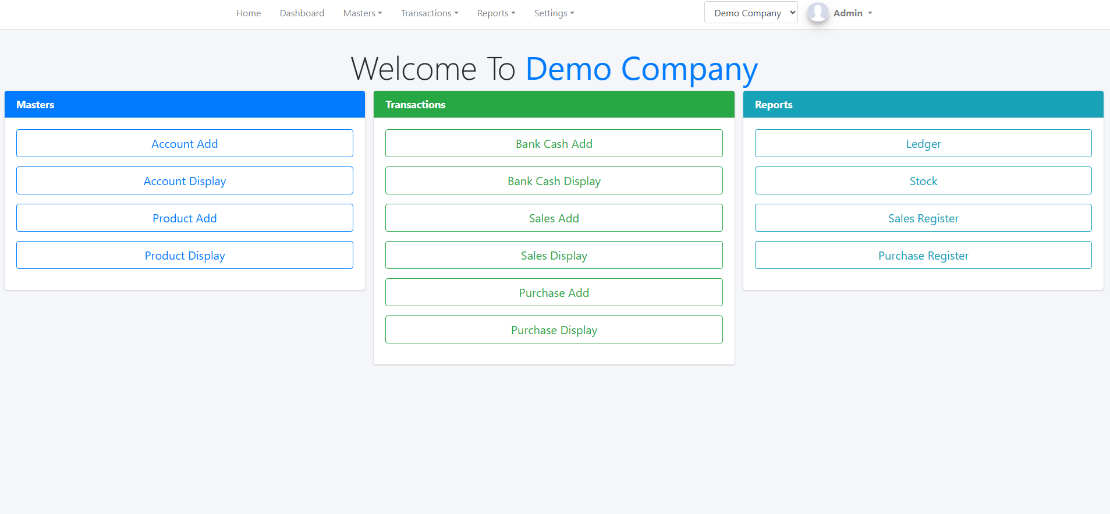Open the Ledger report
The image size is (1110, 514).
click(x=923, y=144)
